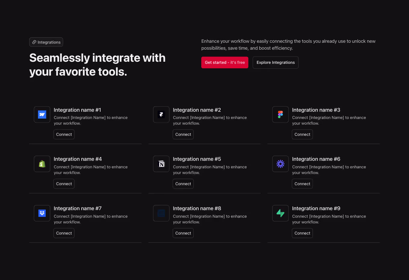This screenshot has width=409, height=280.
Task: Connect Integration name #3
Action: [302, 134]
